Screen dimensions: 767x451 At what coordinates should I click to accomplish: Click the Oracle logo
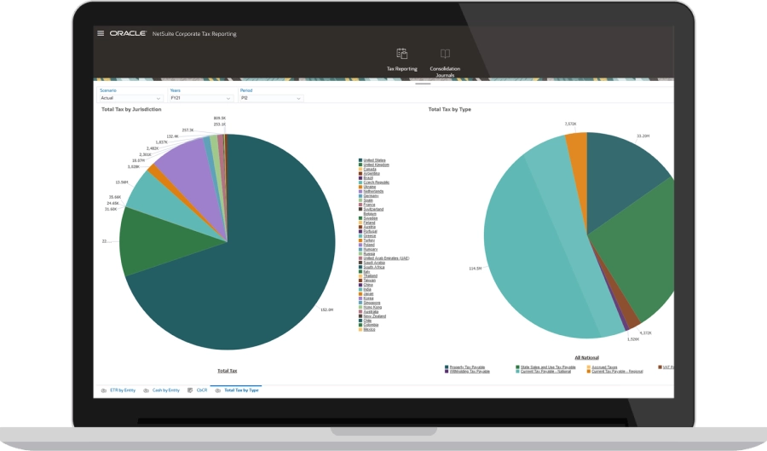[127, 33]
